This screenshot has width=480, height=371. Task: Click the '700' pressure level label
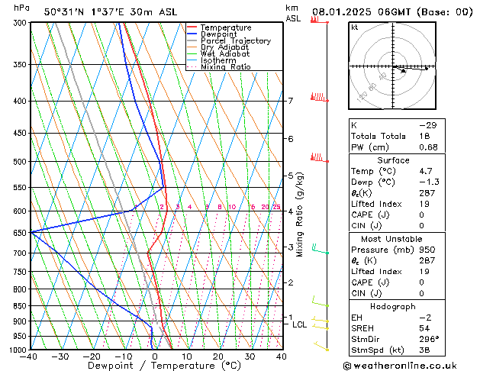pos(21,253)
